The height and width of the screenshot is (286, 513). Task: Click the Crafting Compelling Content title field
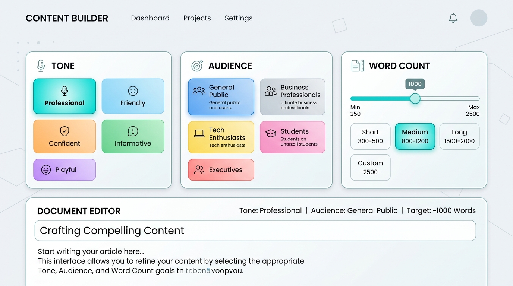(255, 231)
